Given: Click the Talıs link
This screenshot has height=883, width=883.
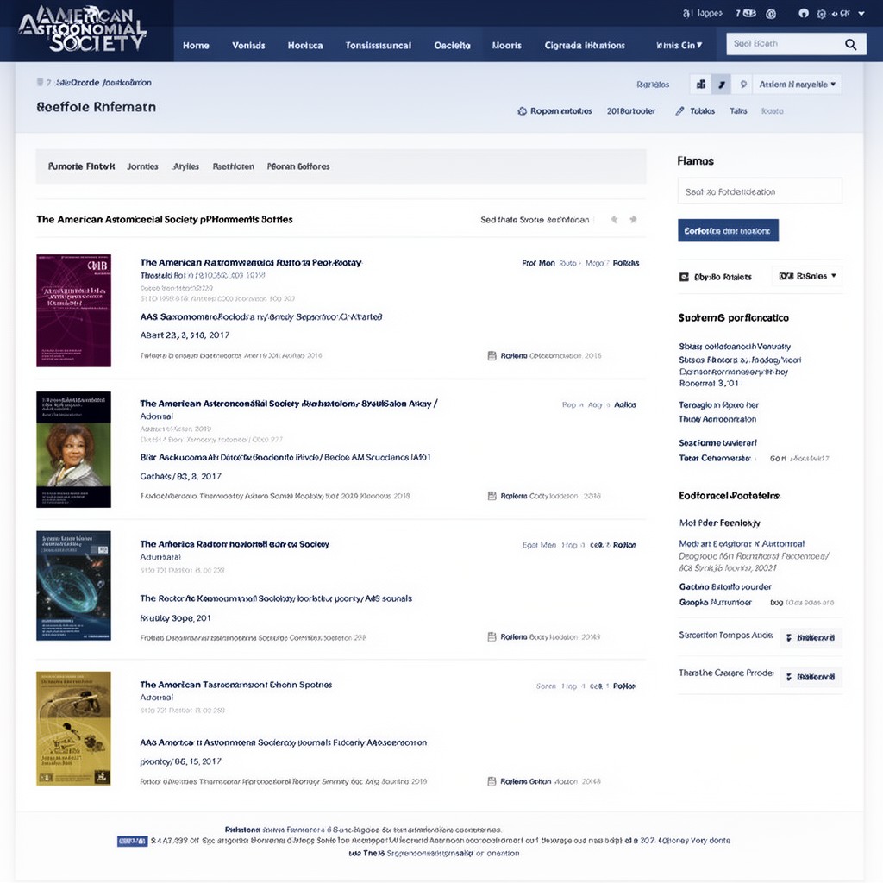Looking at the screenshot, I should (738, 111).
